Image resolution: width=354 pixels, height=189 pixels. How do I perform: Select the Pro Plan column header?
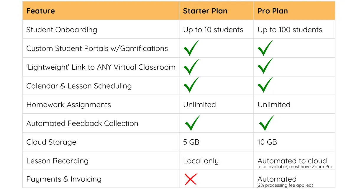point(273,11)
